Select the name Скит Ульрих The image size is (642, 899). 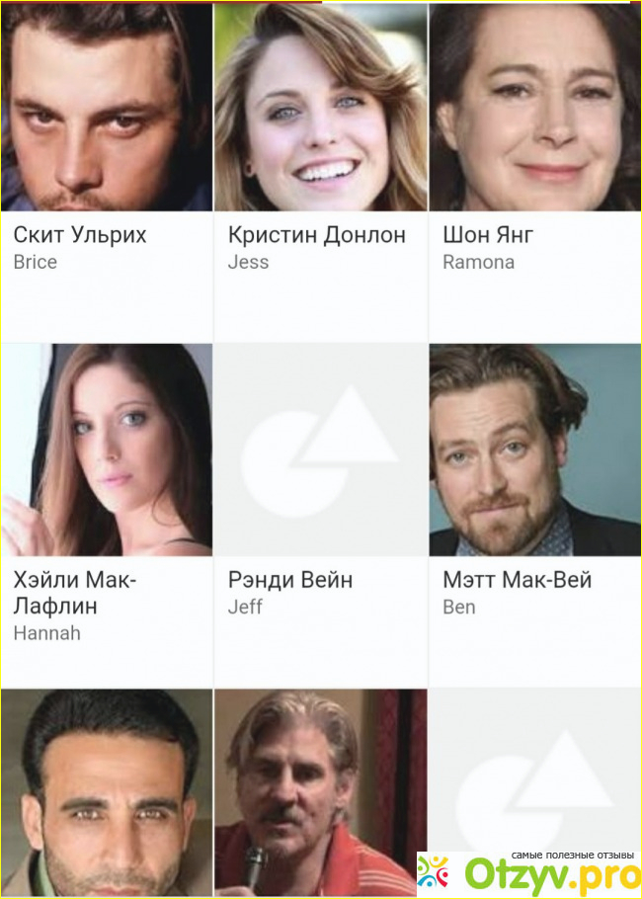[x=80, y=235]
